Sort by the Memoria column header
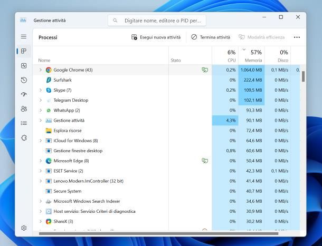 (251, 55)
